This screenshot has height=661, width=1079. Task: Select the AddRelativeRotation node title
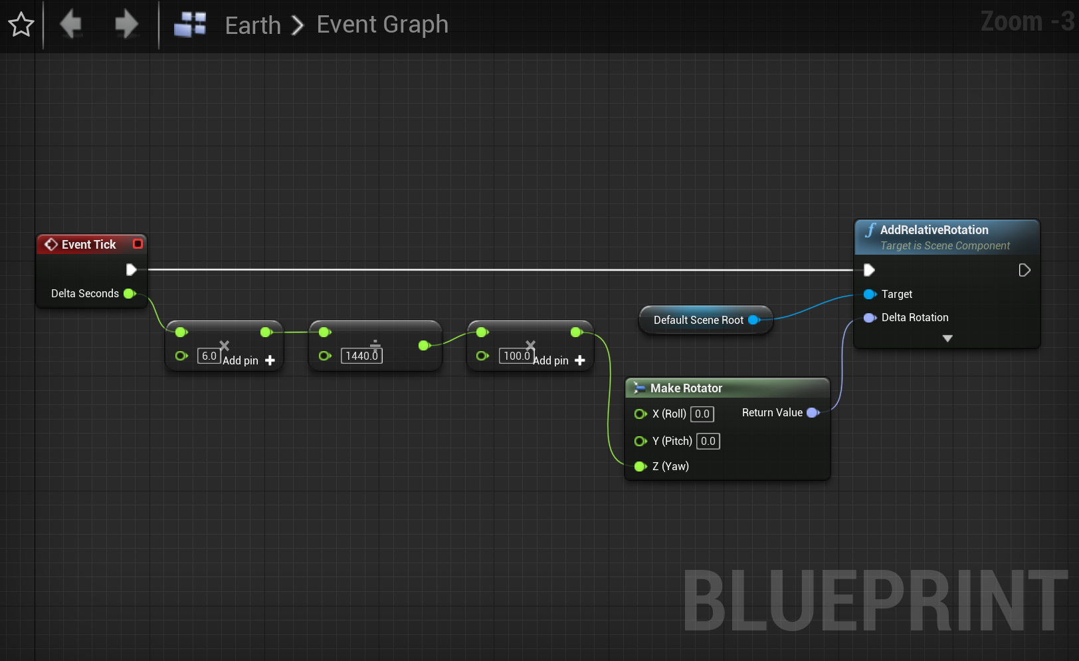(x=934, y=229)
